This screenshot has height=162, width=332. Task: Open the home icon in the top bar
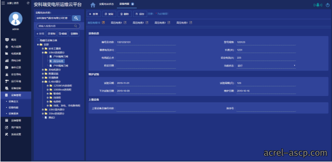pos(93,5)
